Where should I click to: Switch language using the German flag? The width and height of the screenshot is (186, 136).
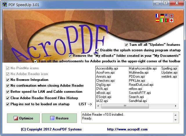coord(162,16)
